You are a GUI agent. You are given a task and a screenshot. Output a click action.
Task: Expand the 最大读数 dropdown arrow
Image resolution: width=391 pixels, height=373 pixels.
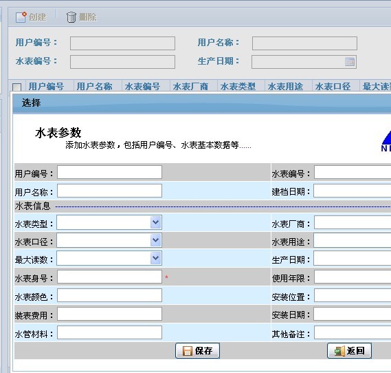pyautogui.click(x=156, y=258)
